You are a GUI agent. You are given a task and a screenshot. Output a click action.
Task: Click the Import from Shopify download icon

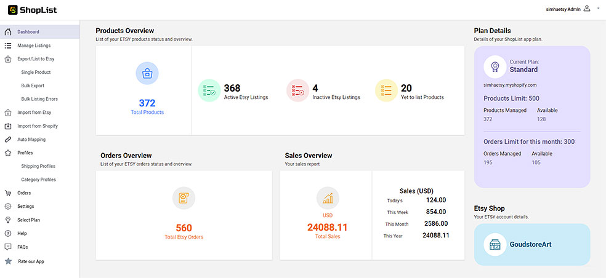tap(8, 126)
